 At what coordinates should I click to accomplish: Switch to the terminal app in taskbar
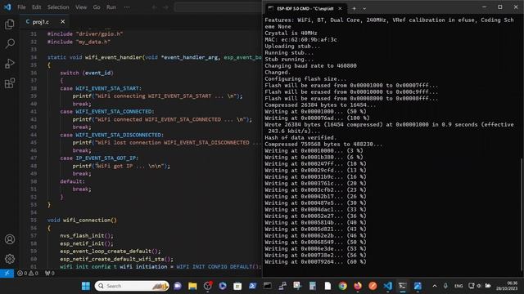point(403,286)
